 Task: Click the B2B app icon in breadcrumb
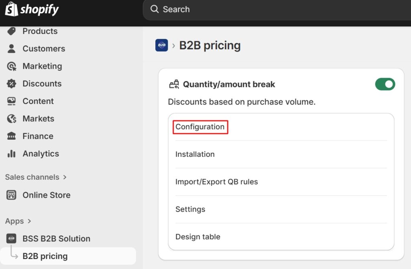pos(161,45)
